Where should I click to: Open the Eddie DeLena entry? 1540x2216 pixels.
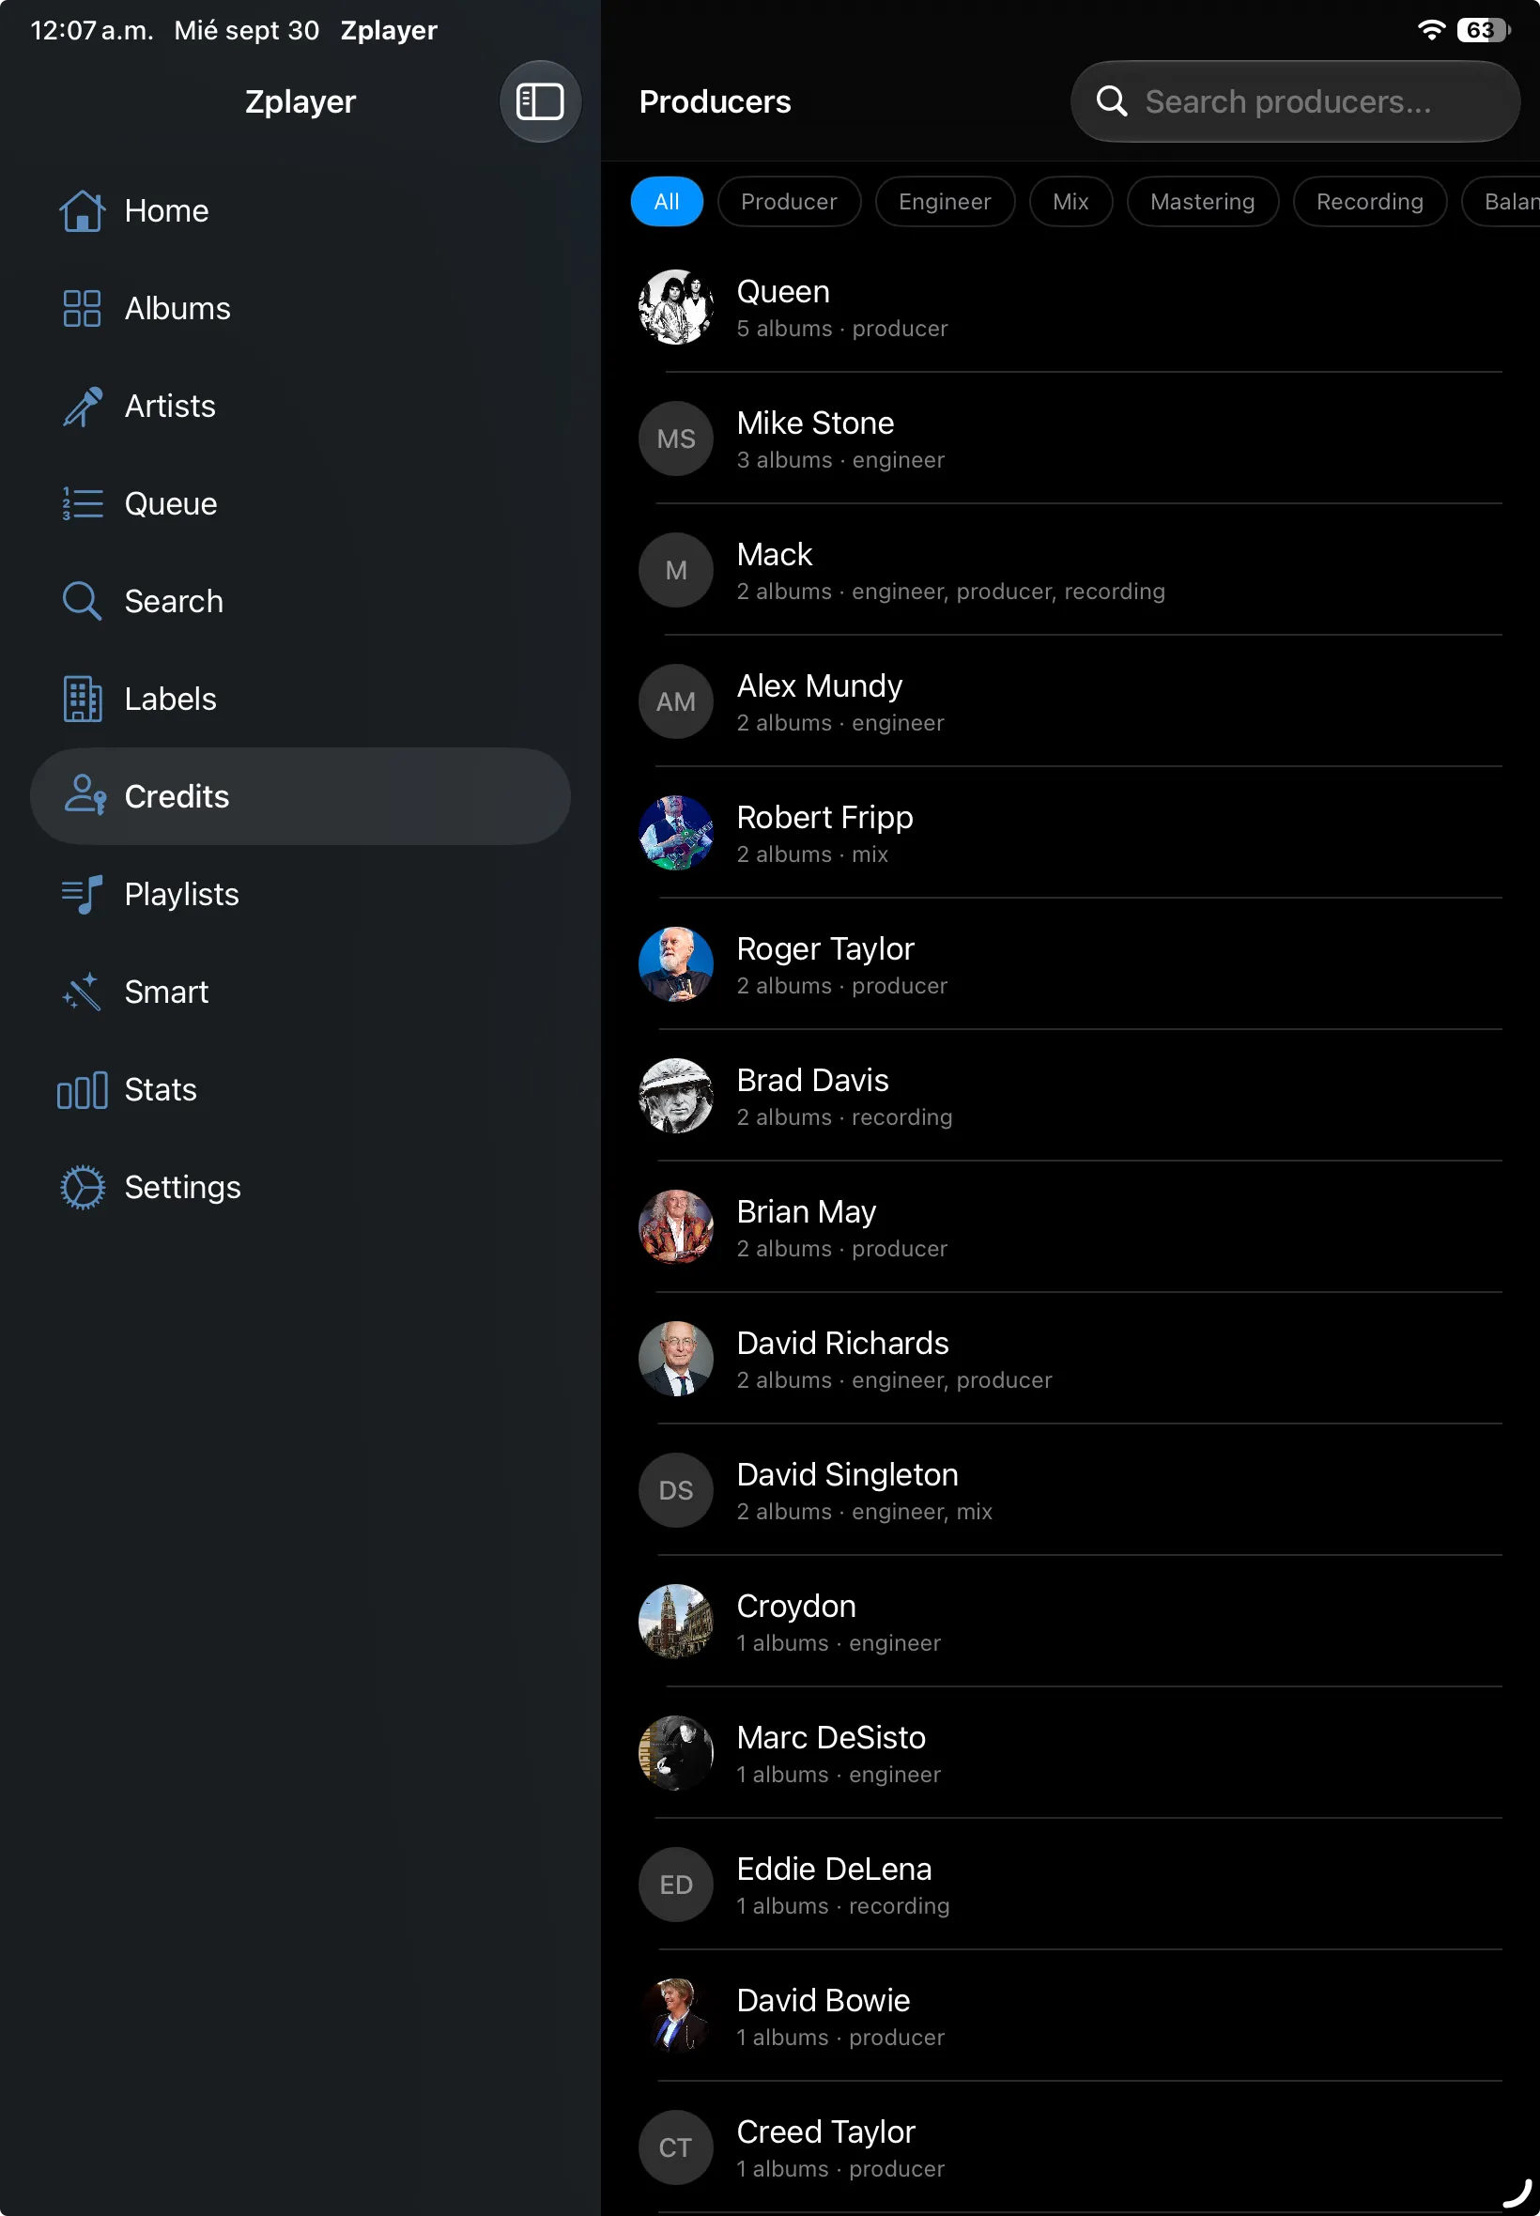(x=1070, y=1885)
